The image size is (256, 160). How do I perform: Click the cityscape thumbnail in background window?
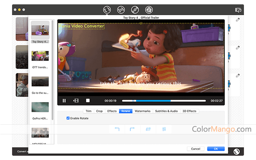[x=22, y=57]
